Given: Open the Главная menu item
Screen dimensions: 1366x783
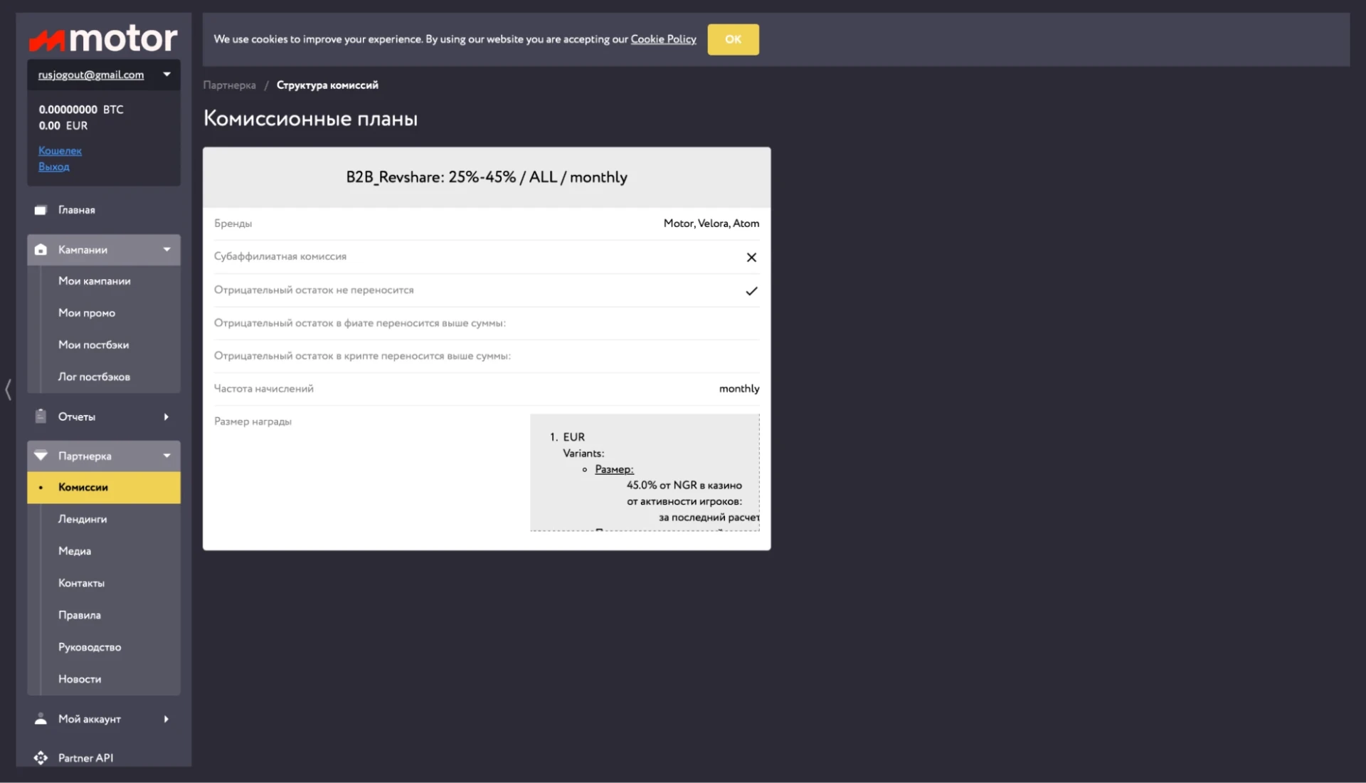Looking at the screenshot, I should 104,210.
